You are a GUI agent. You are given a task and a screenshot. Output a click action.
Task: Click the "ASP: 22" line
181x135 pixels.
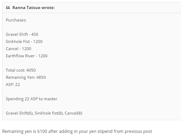tap(13, 85)
